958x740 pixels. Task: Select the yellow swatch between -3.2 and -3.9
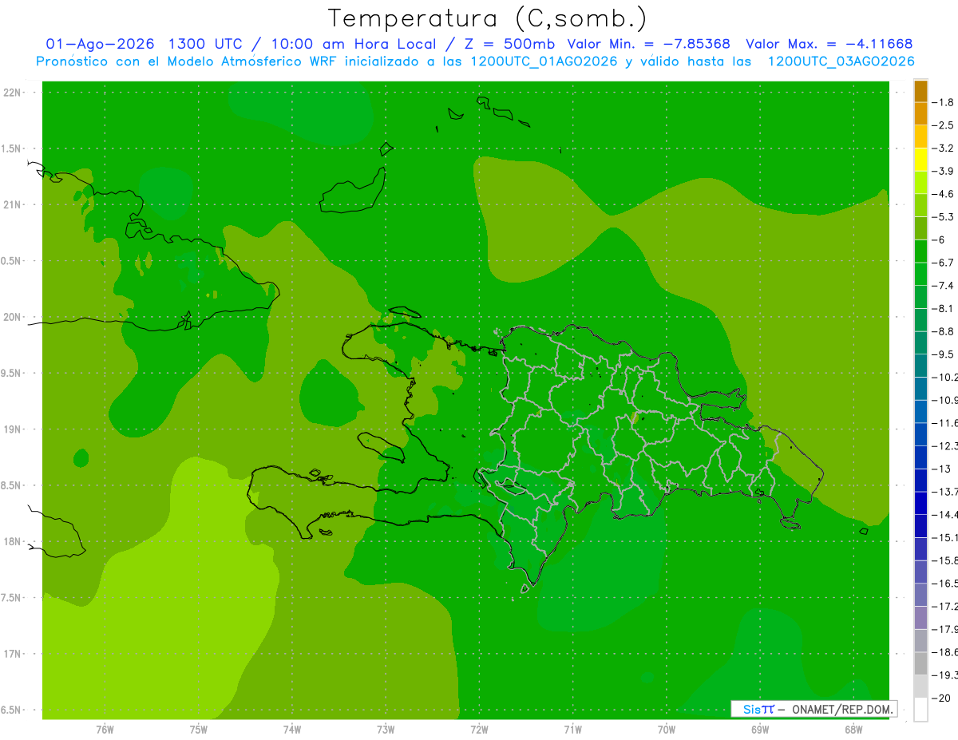pos(920,160)
